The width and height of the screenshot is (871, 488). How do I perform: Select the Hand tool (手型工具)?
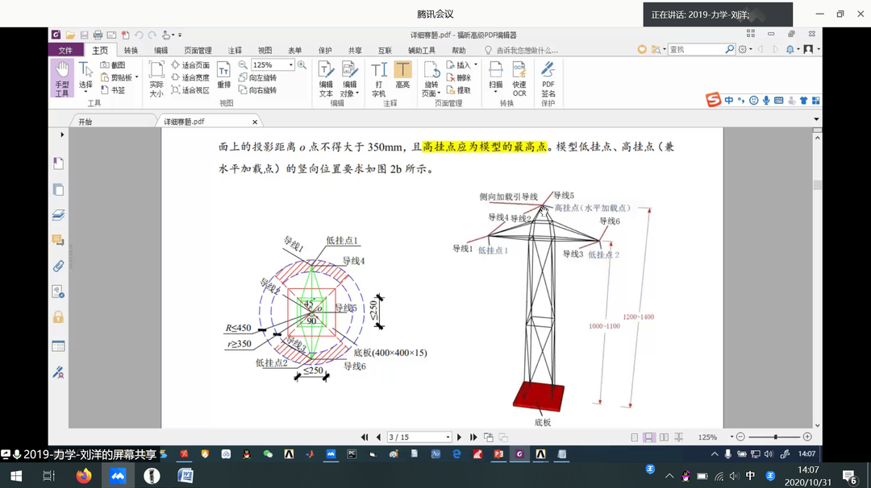61,77
